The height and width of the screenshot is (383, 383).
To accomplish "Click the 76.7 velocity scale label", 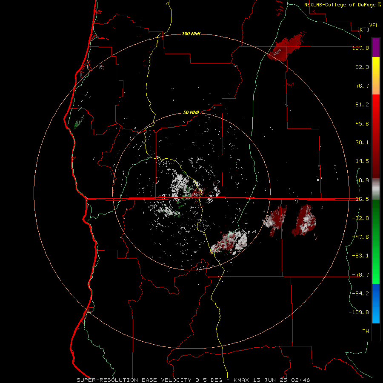I will point(362,86).
